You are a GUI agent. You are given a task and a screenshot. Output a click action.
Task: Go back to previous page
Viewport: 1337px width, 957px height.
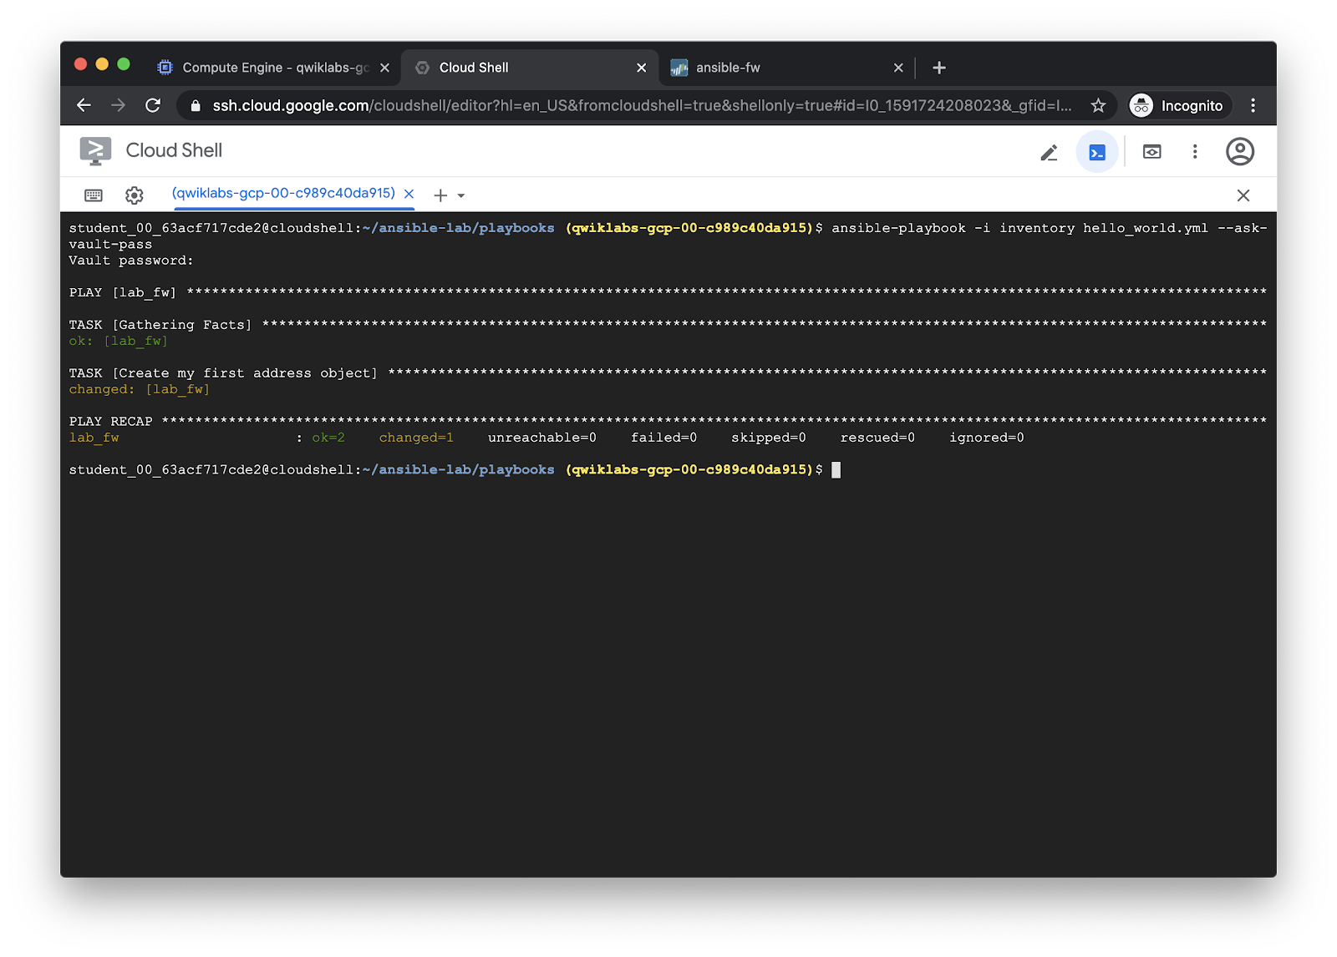[84, 105]
